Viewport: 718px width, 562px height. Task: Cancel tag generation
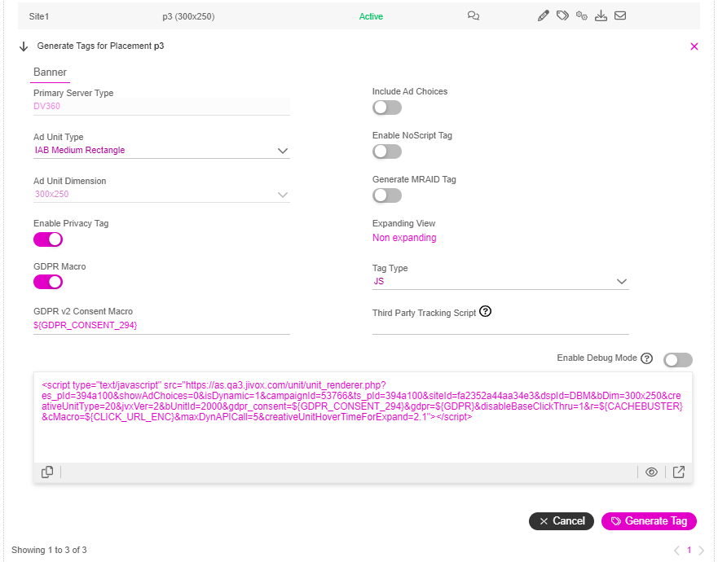click(562, 521)
